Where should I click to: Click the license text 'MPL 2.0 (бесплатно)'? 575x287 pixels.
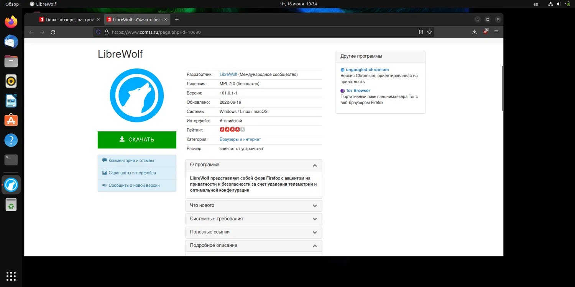[240, 84]
